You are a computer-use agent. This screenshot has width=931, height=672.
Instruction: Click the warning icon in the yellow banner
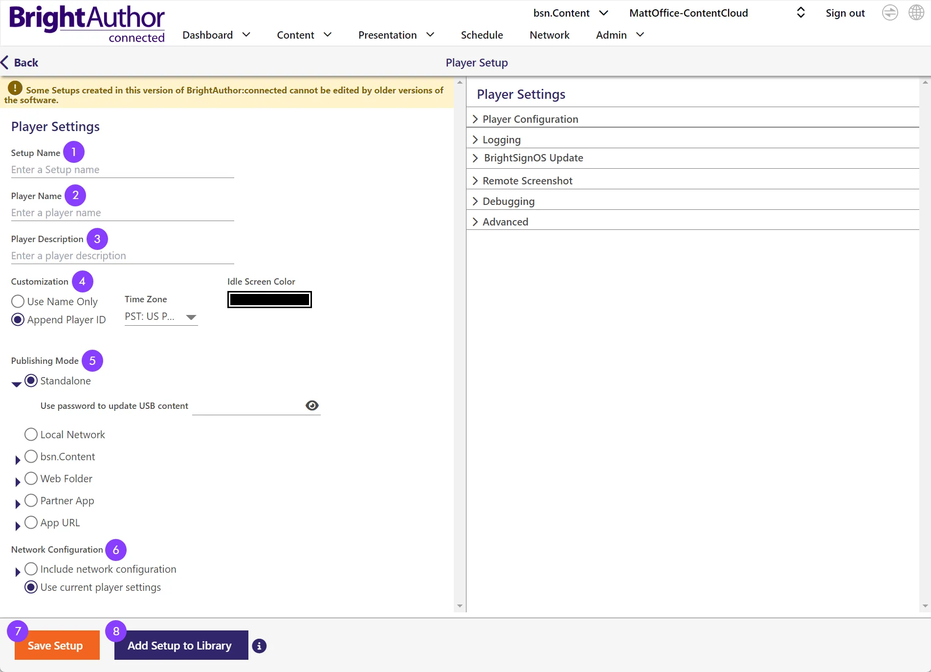(x=15, y=88)
